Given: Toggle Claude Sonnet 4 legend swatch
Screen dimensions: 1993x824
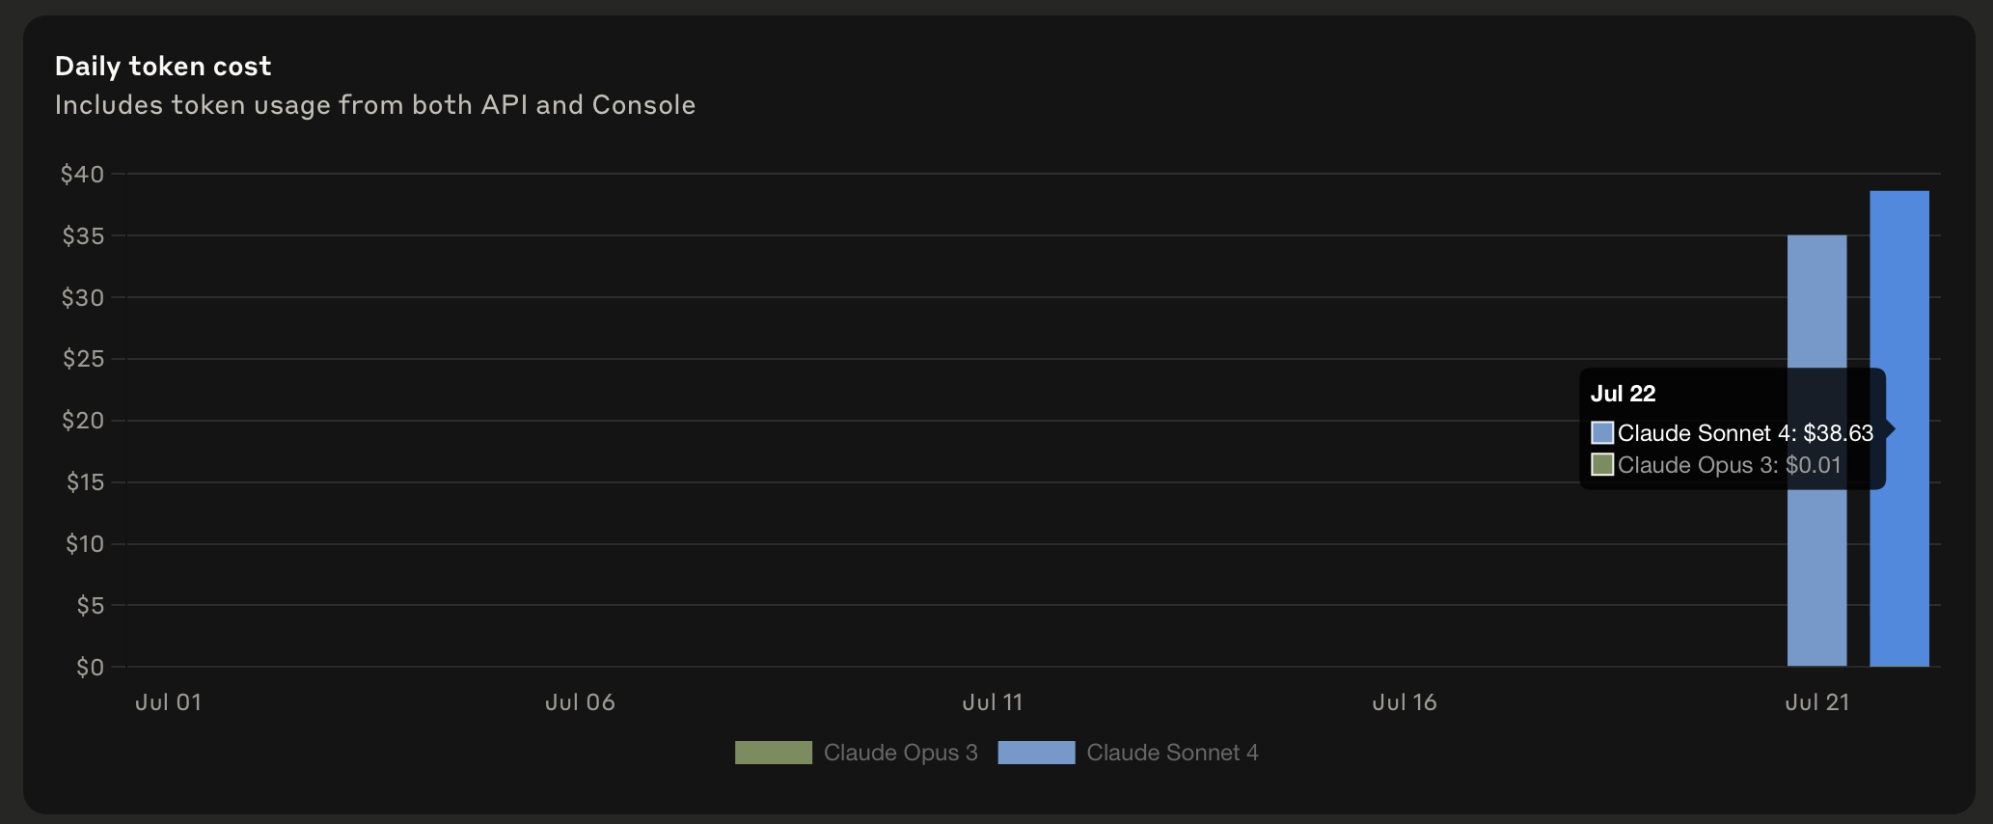Looking at the screenshot, I should pyautogui.click(x=1036, y=753).
